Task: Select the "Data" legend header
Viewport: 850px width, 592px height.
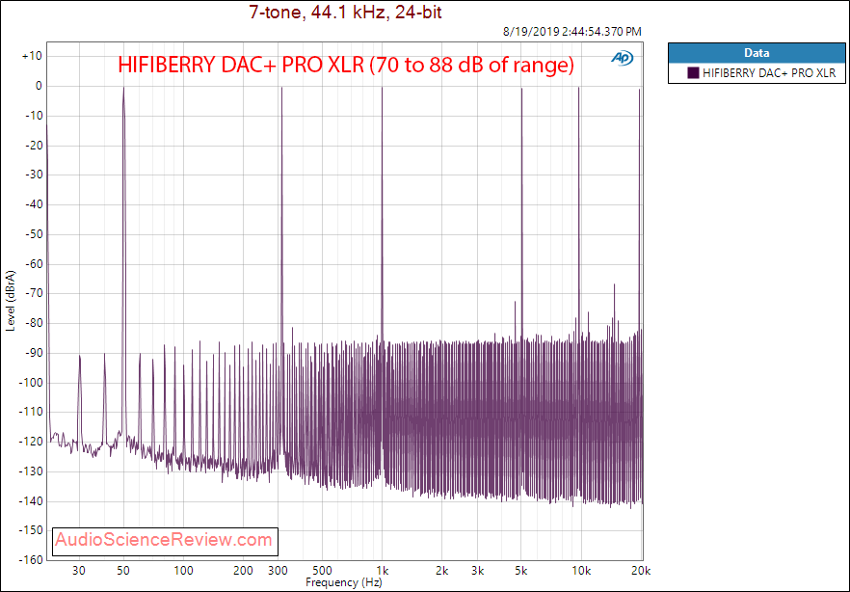Action: (757, 53)
